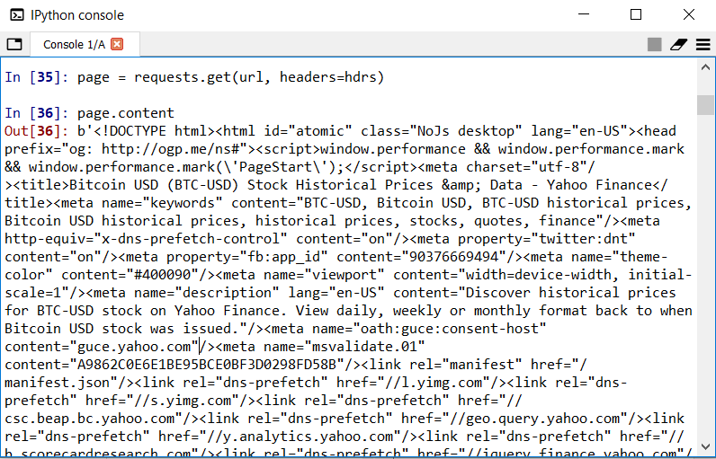Click the 'A9862C0E6E1BE95BCE0BF3D0298FD58B' string
716x459 pixels.
(206, 365)
